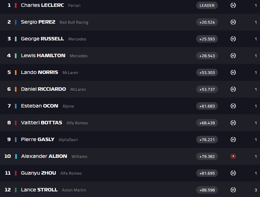Screen dimensions: 260x197
Task: Click Leclerc's hard tyre icon
Action: pos(233,5)
